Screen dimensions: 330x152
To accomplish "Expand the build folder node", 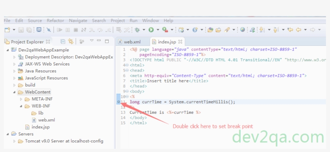I will pyautogui.click(x=14, y=85).
